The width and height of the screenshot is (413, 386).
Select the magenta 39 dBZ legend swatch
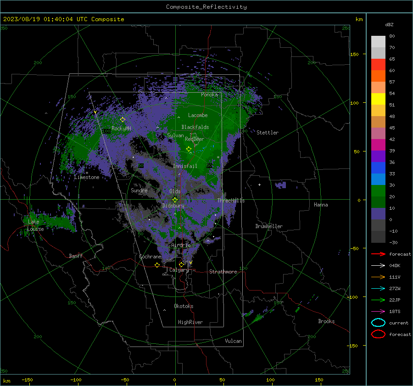pyautogui.click(x=378, y=145)
